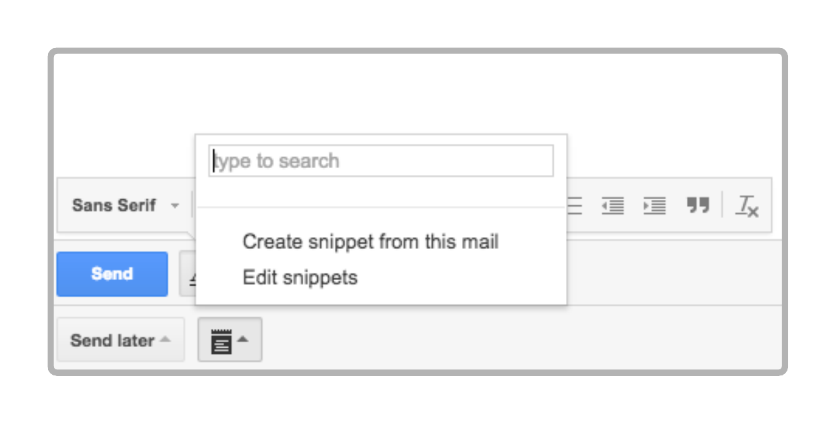
Task: Click the small arrow next to Sans Serif
Action: click(x=175, y=206)
